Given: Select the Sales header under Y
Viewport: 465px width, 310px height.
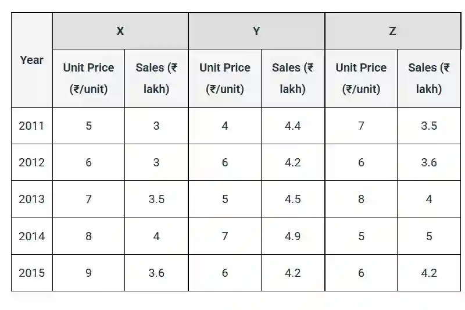Looking at the screenshot, I should [x=293, y=78].
